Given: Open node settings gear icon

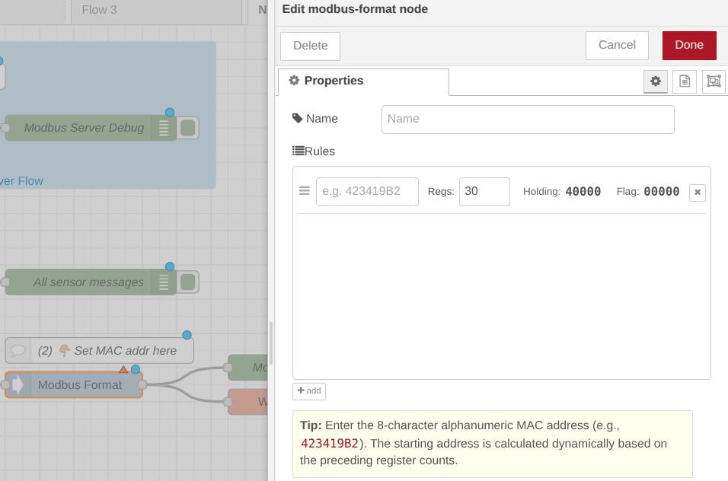Looking at the screenshot, I should click(x=655, y=81).
